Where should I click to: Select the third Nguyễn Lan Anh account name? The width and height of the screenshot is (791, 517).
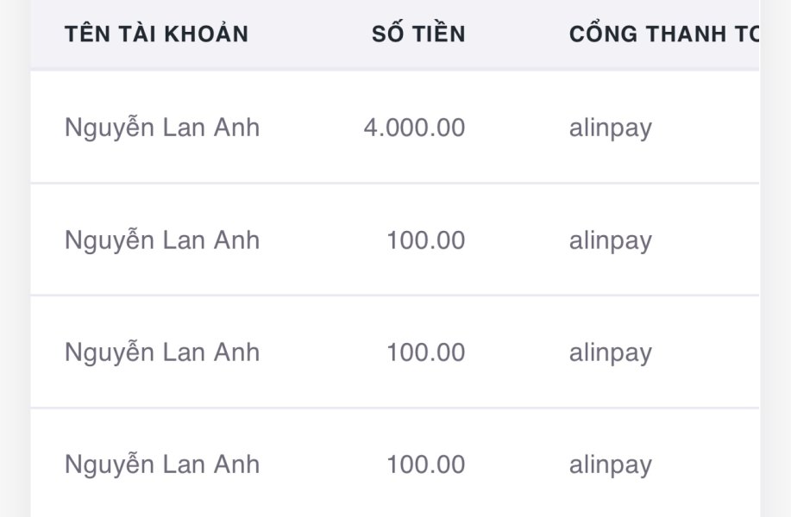162,352
